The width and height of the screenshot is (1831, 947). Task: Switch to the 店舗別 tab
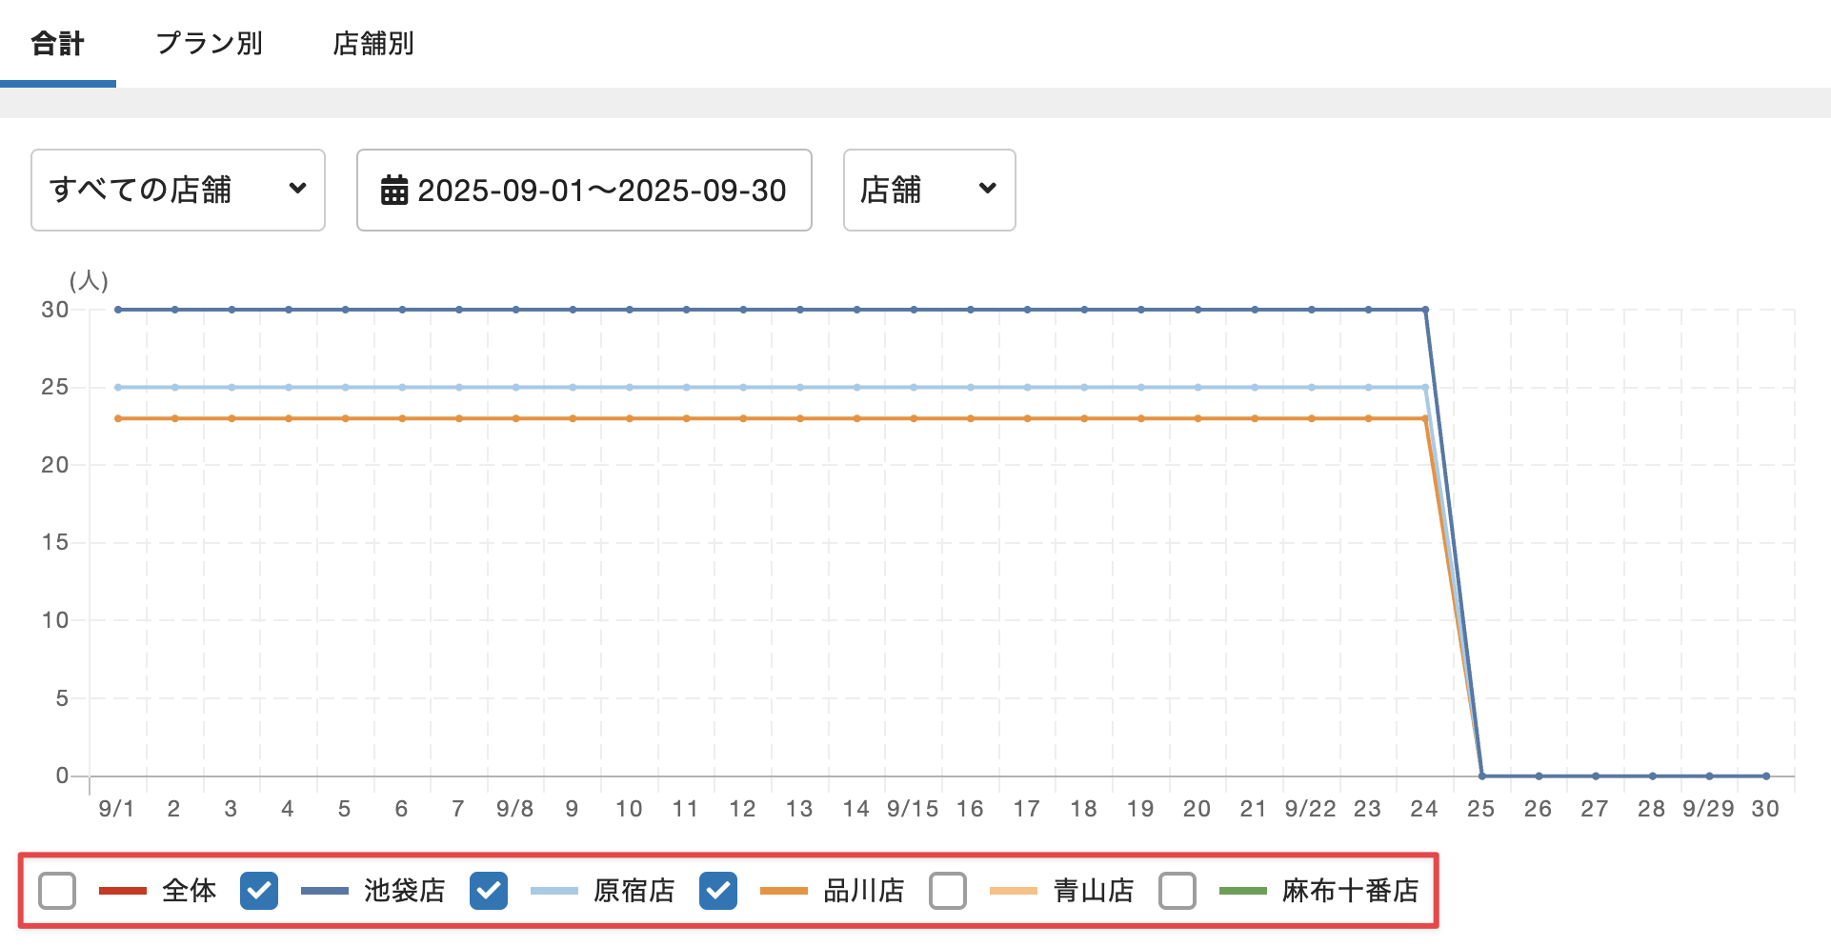click(x=372, y=44)
